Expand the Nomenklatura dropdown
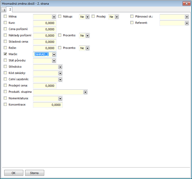Image resolution: width=192 pixels, height=179 pixels. click(x=60, y=99)
